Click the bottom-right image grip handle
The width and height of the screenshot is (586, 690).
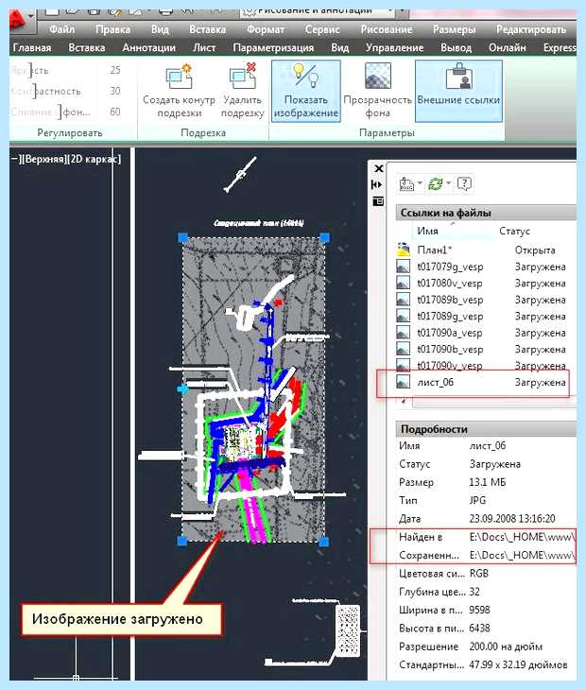pos(324,542)
